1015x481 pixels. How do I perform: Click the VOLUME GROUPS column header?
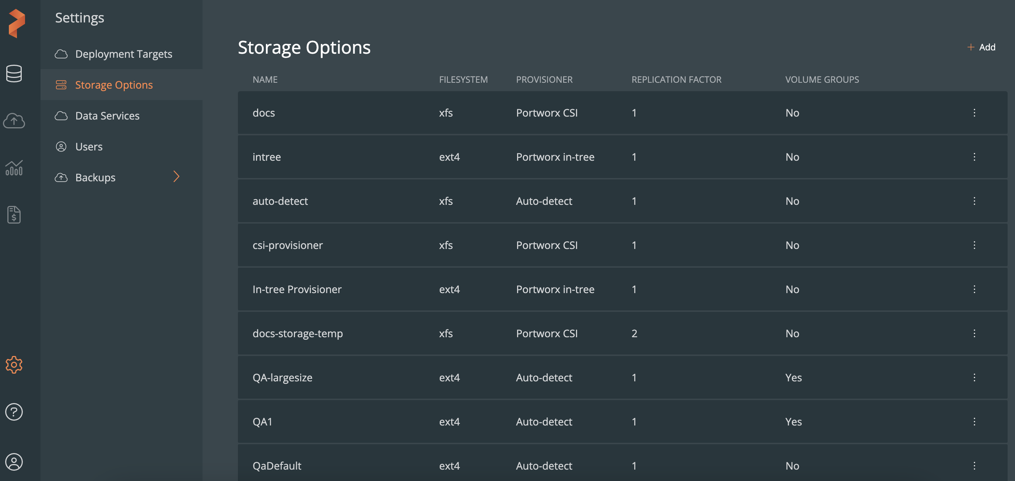[822, 79]
